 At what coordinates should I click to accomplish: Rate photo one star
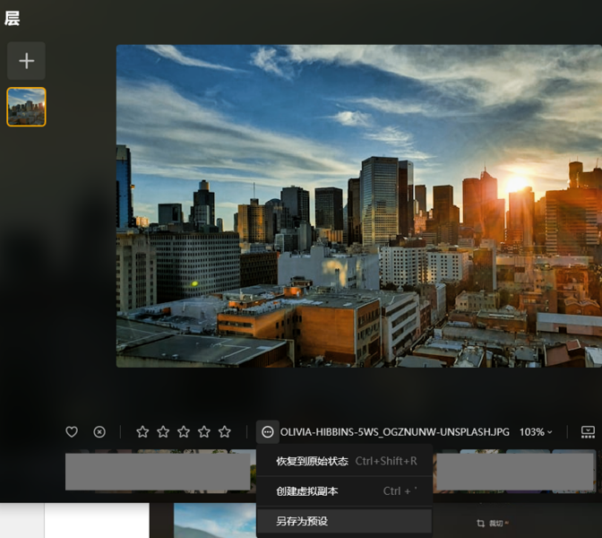[142, 432]
